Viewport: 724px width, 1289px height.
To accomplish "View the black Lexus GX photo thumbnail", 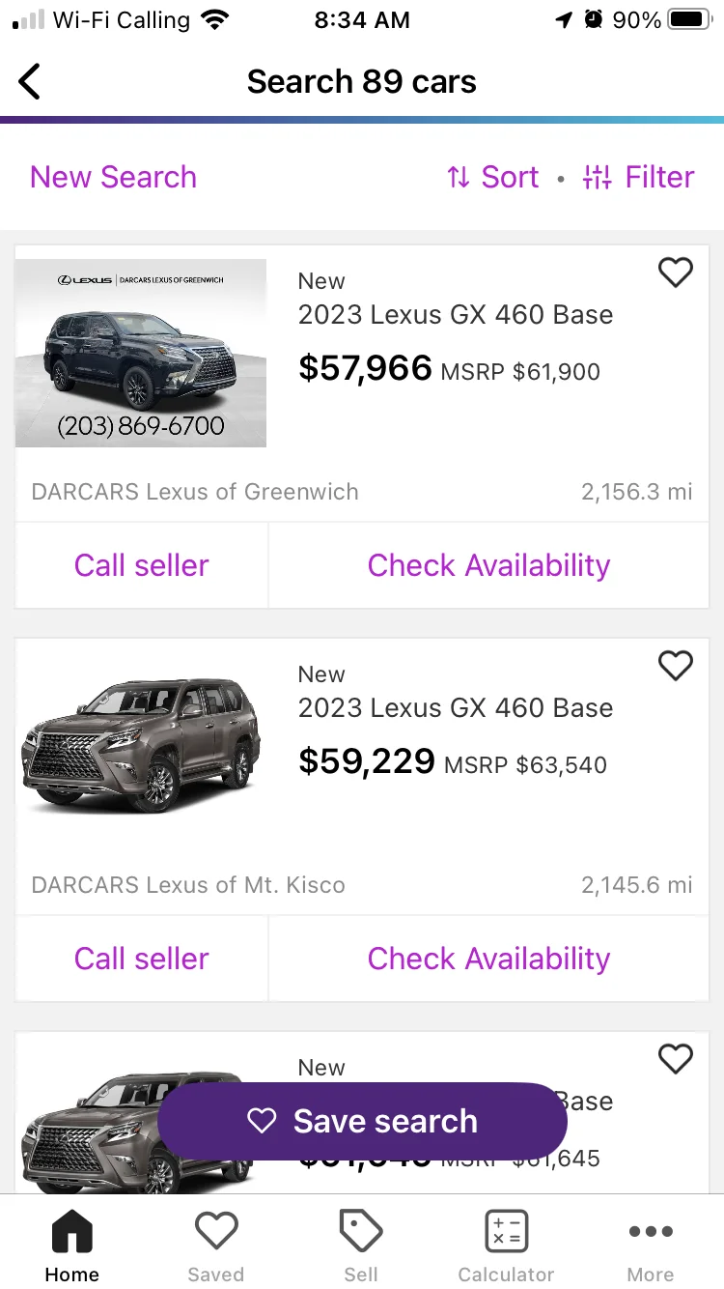I will (141, 353).
